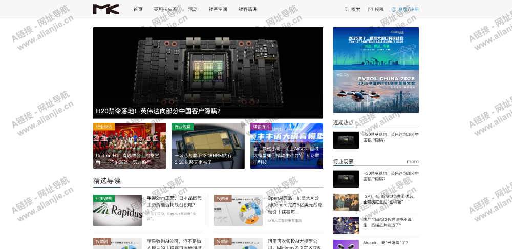
Task: Click the 行业观察 tag on chip card
Action: 183,127
